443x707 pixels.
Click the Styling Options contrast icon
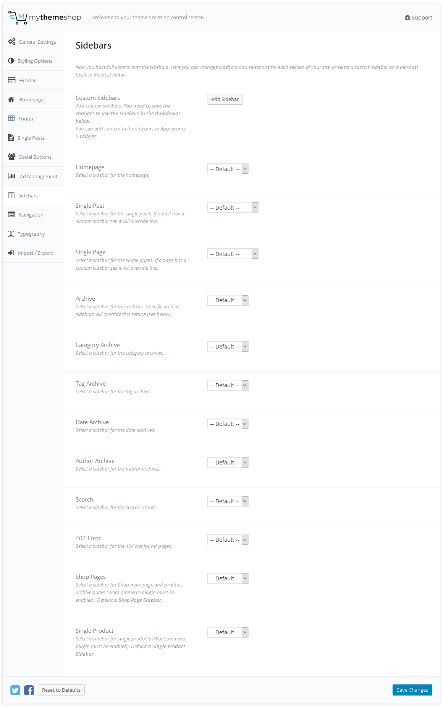pyautogui.click(x=11, y=61)
